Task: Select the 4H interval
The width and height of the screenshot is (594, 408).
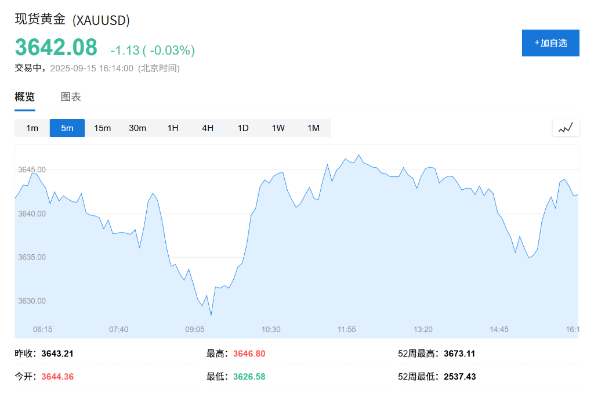Action: coord(208,128)
